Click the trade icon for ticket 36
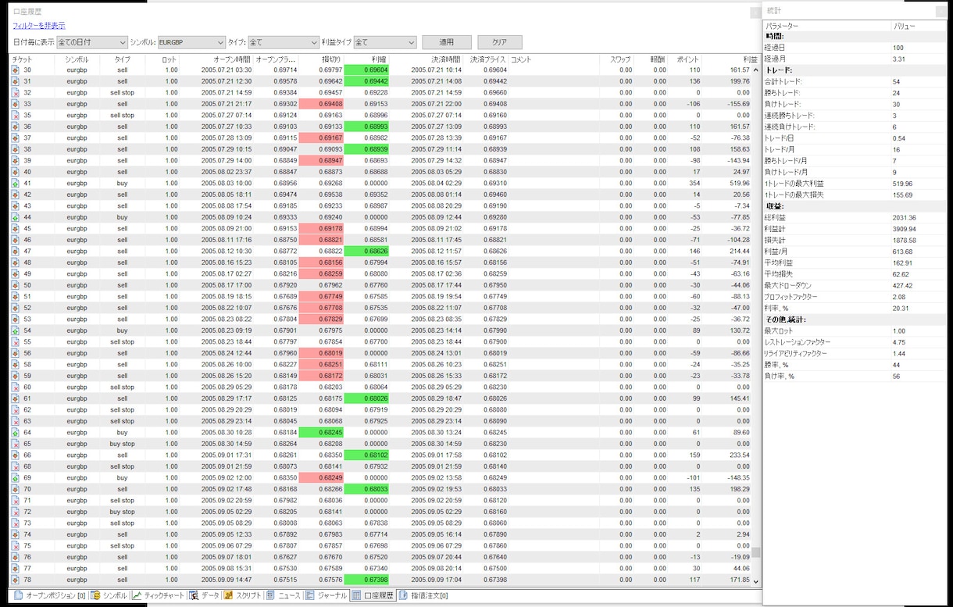 [15, 127]
